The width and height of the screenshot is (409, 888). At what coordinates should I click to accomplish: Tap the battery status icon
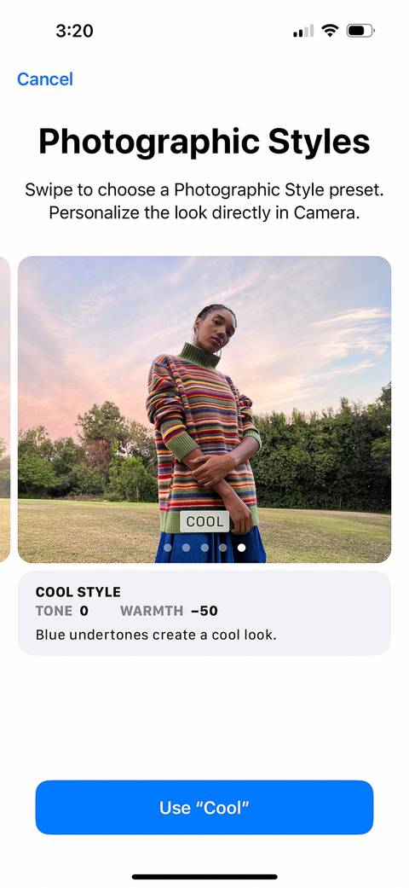[x=360, y=30]
